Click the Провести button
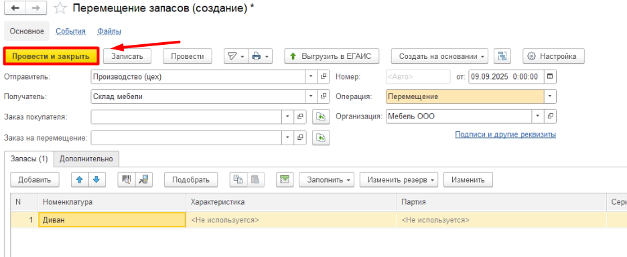 point(187,56)
